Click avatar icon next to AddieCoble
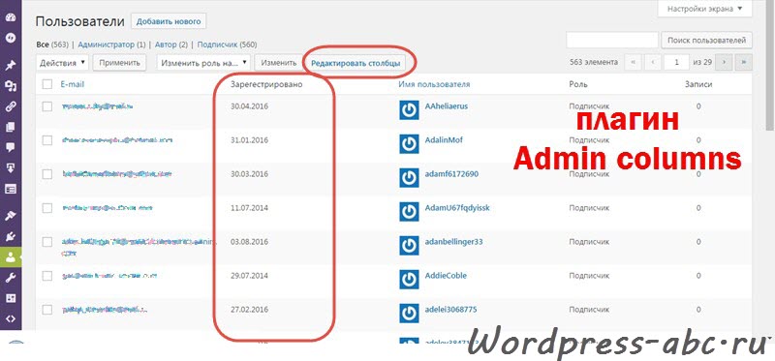This screenshot has width=775, height=361. (x=409, y=279)
